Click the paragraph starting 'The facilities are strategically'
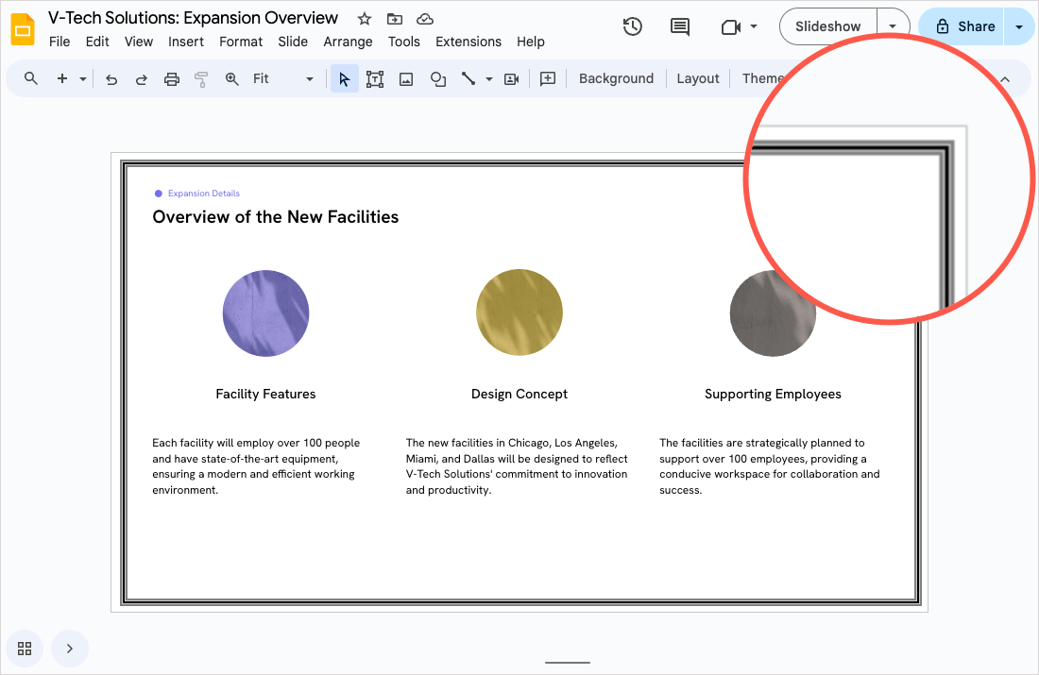The width and height of the screenshot is (1039, 675). pos(770,466)
